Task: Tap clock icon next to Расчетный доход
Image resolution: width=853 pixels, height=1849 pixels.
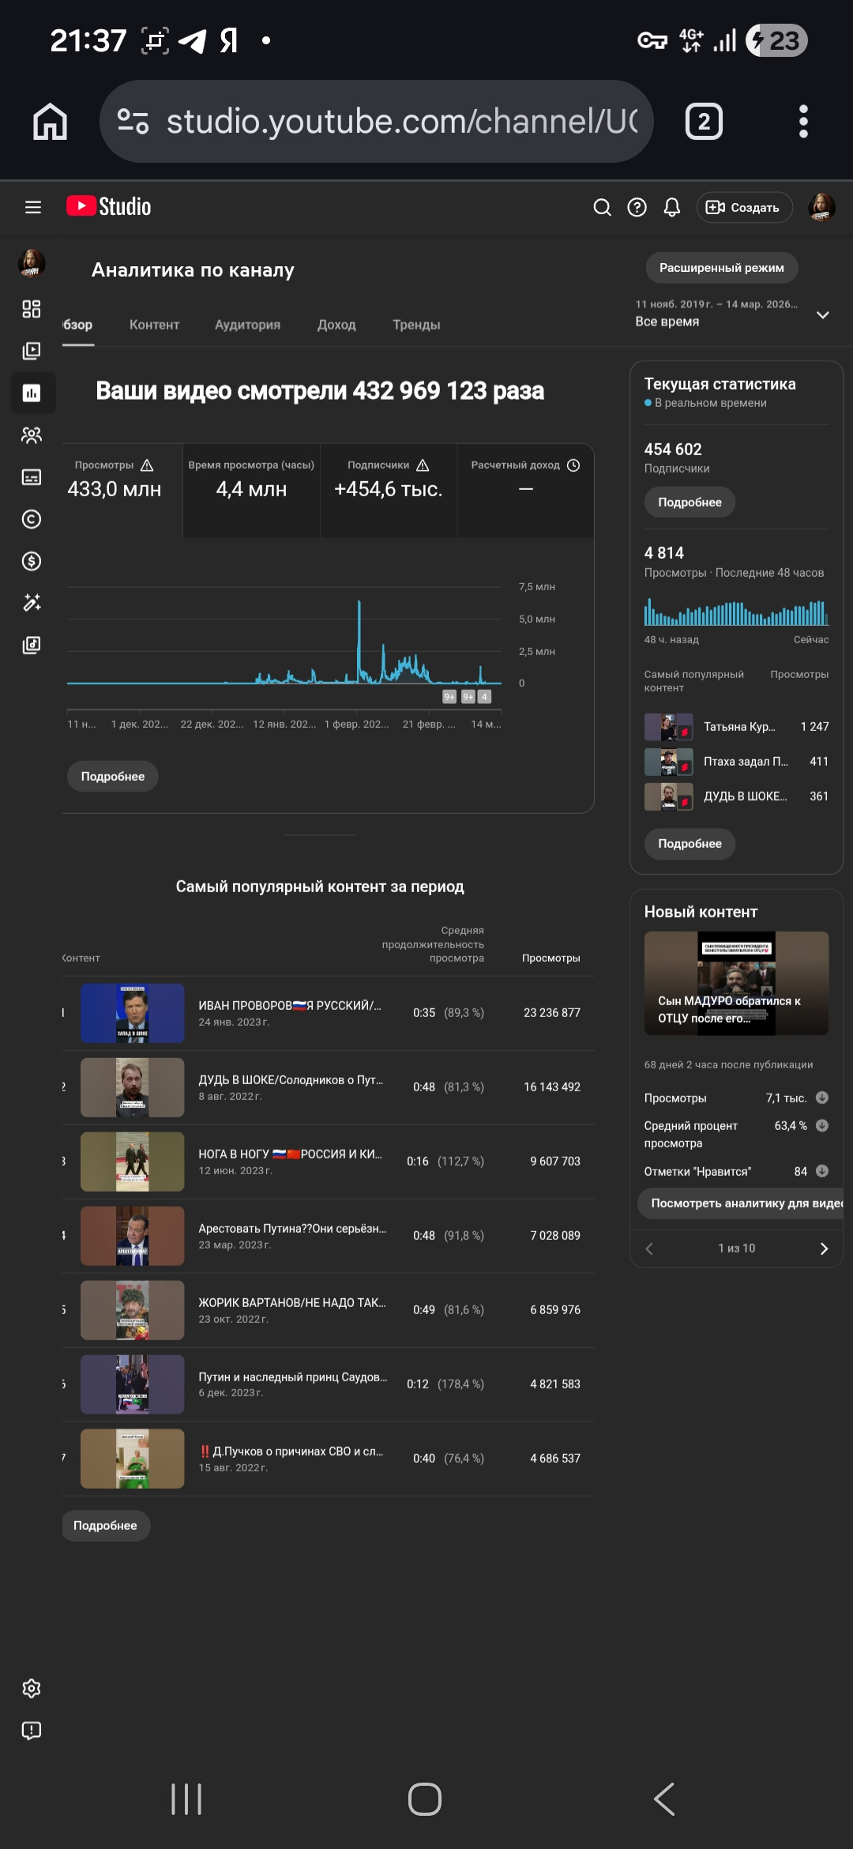Action: pos(573,465)
